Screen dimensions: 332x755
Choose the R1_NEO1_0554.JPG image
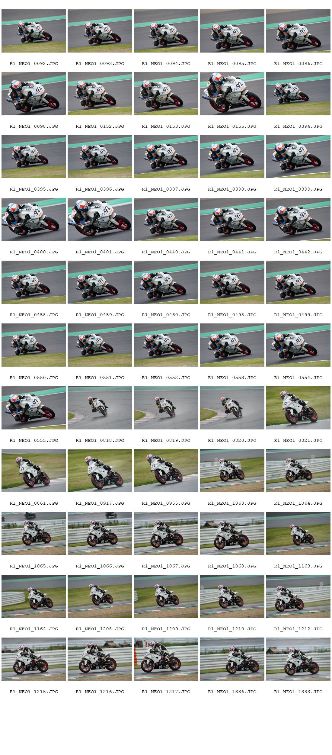[x=298, y=345]
